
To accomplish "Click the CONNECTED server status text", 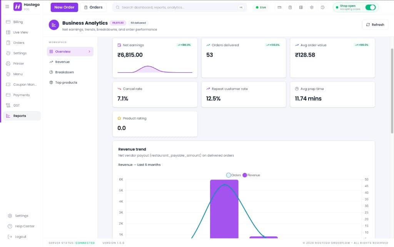I will point(85,243).
